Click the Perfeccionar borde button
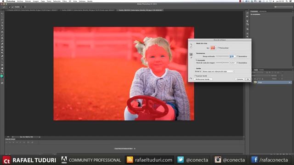 click(203, 79)
